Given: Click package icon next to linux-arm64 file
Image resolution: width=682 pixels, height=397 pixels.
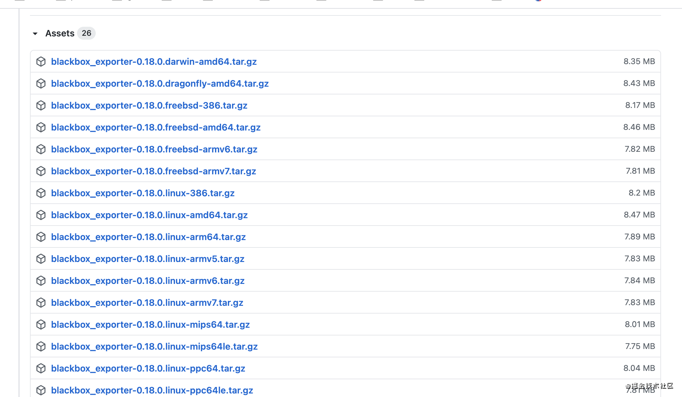Looking at the screenshot, I should (41, 237).
